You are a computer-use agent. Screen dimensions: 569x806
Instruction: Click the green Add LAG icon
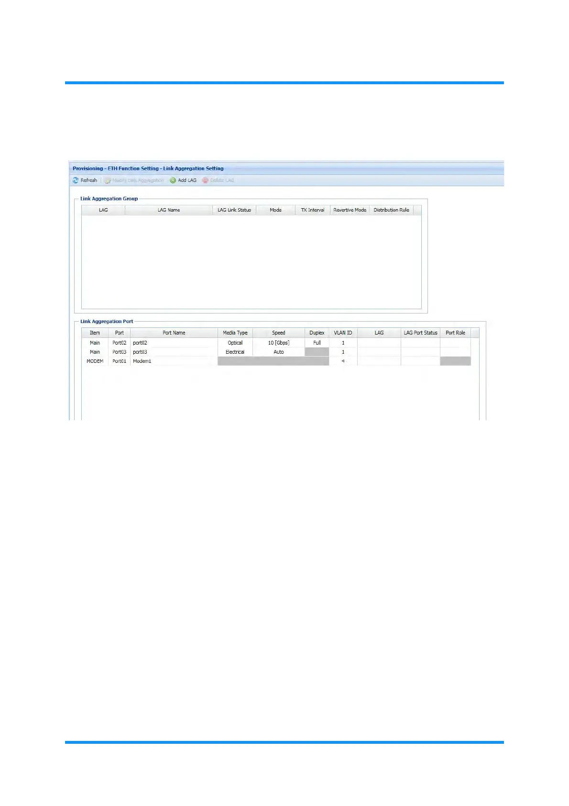(173, 180)
